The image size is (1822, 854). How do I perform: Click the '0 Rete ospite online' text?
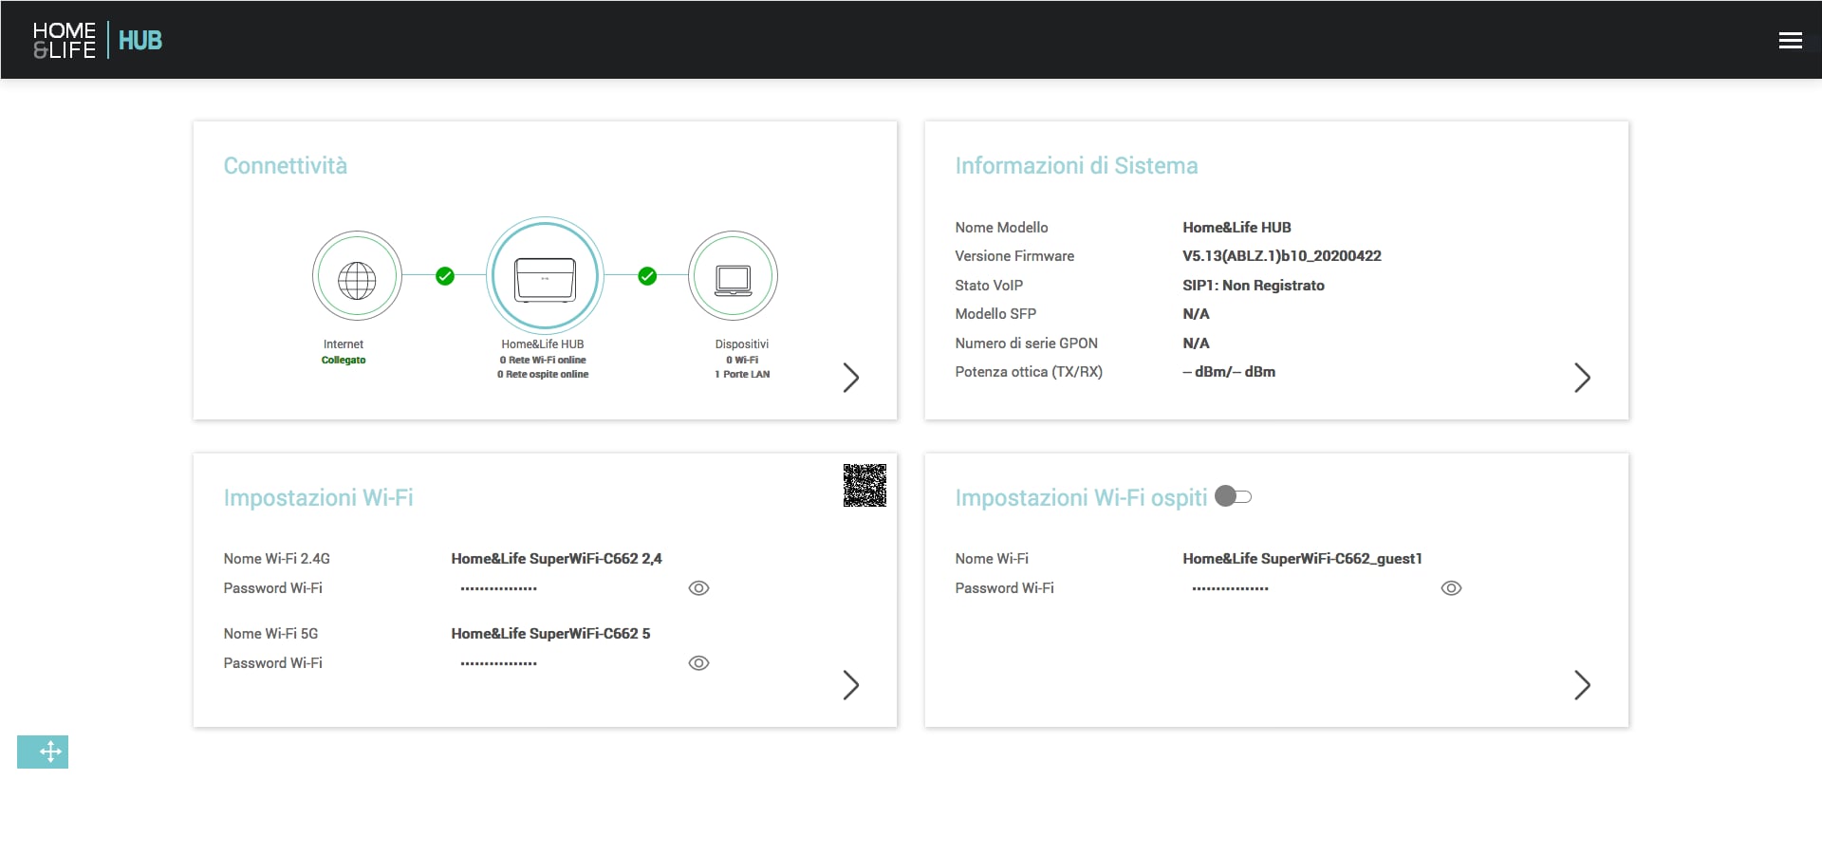pos(543,374)
